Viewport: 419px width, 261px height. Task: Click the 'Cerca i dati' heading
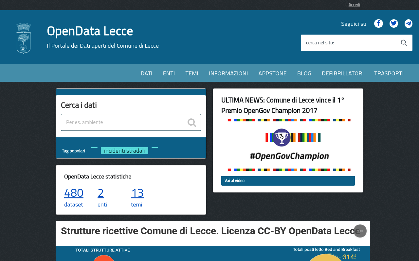click(79, 105)
